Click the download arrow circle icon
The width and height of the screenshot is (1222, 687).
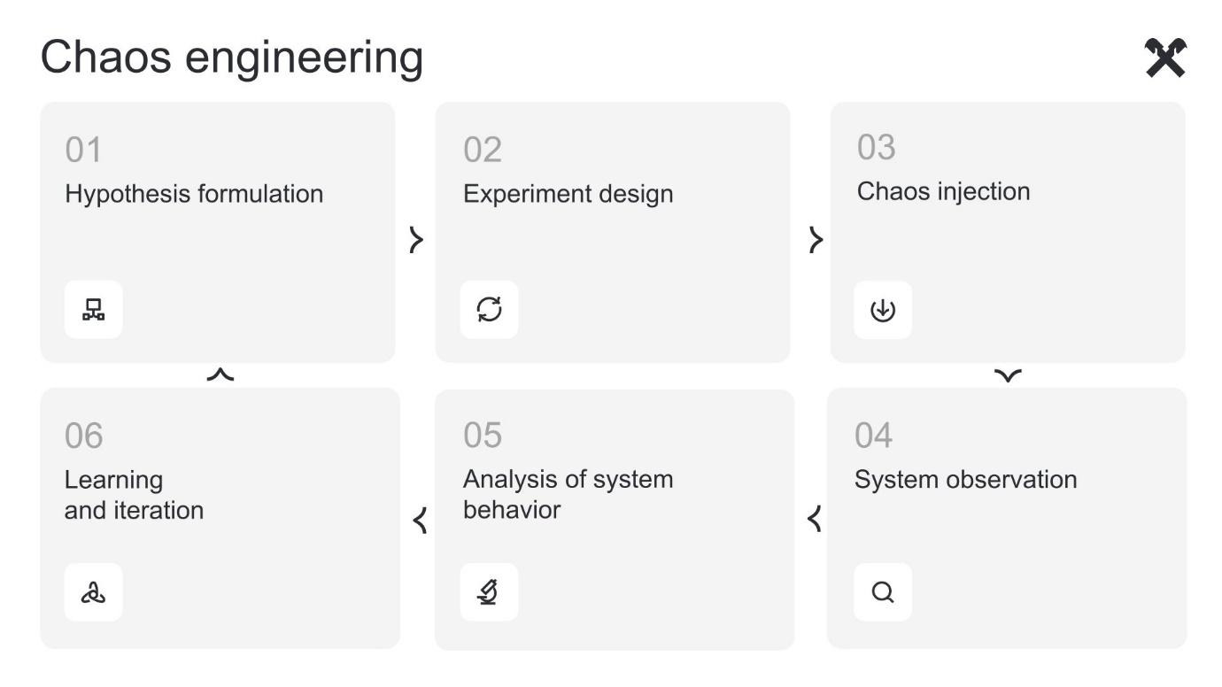883,310
